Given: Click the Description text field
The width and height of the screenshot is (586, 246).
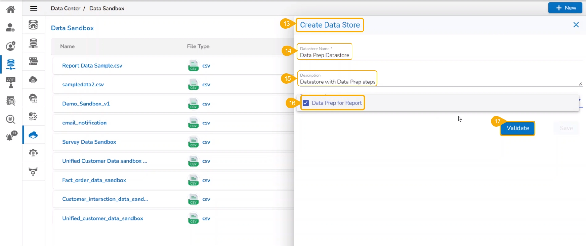Looking at the screenshot, I should click(438, 82).
